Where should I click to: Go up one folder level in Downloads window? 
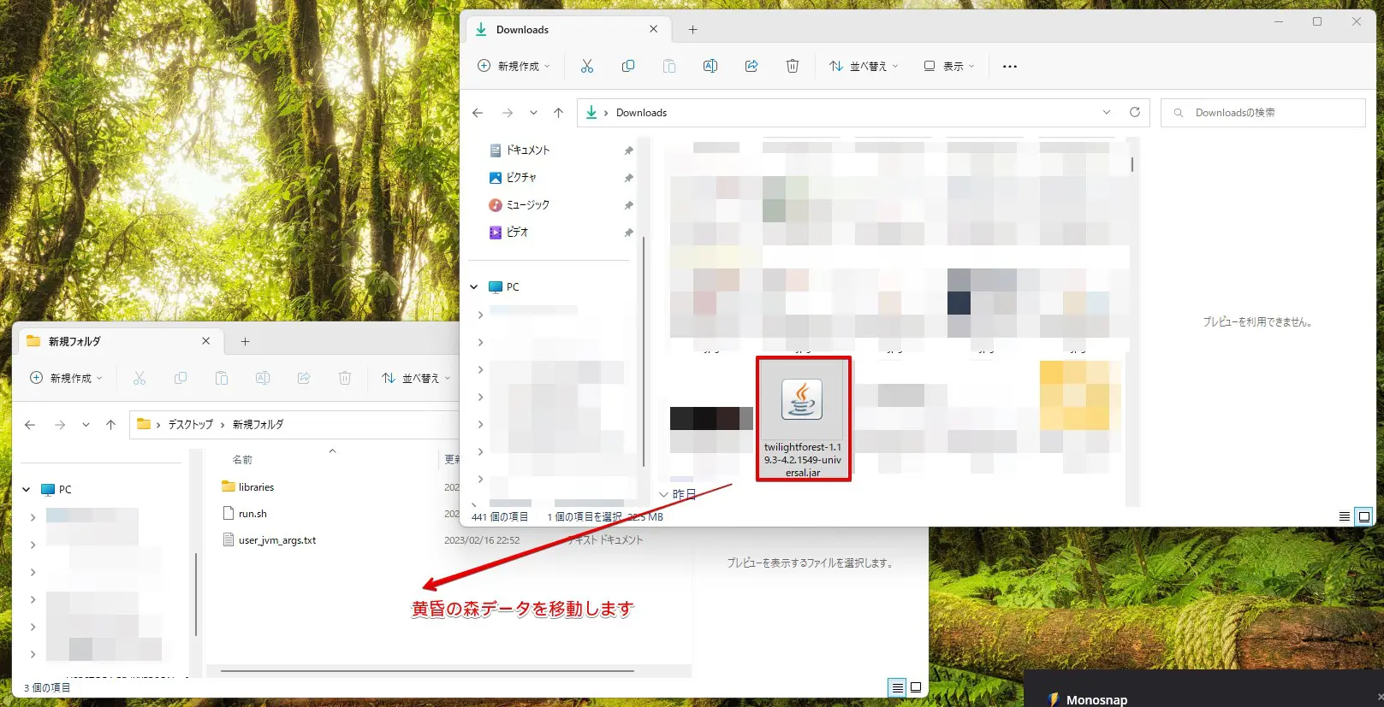558,113
